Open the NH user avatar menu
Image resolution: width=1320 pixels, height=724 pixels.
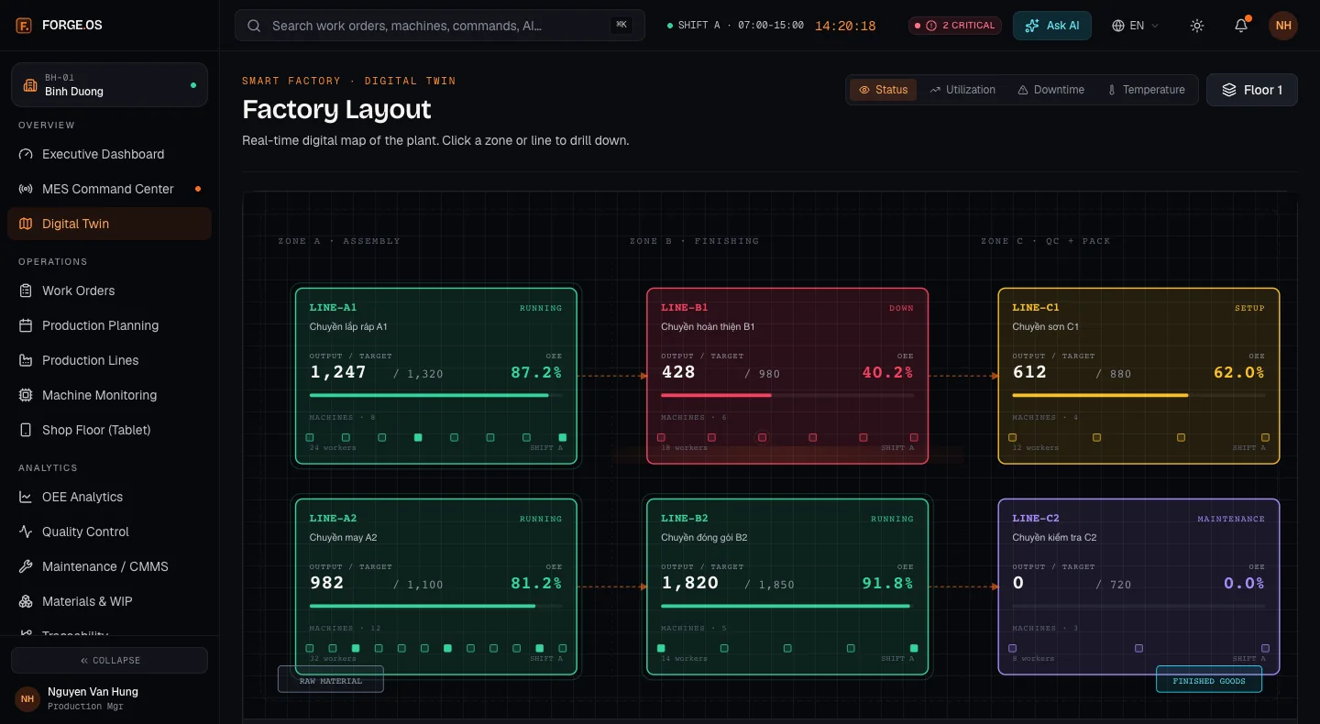[1283, 26]
